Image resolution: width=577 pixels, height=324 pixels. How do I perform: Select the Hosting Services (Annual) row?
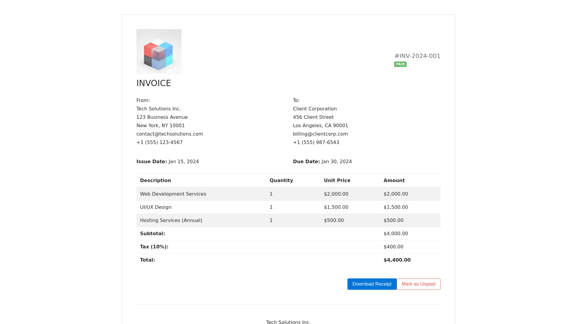[171, 220]
